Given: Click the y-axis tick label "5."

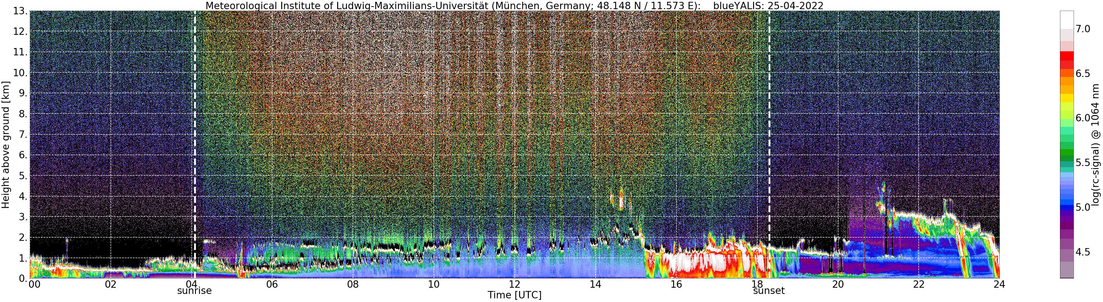Looking at the screenshot, I should click(22, 176).
